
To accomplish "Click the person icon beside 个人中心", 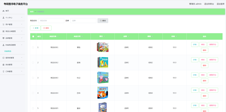I will 4,18.
